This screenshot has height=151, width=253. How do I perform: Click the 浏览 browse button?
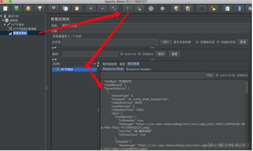(x=166, y=42)
